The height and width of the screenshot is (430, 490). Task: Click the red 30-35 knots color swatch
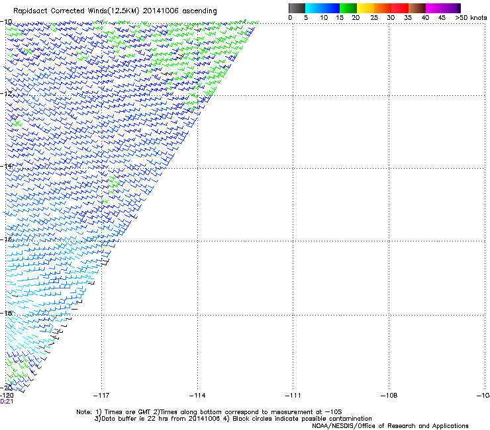coord(400,8)
